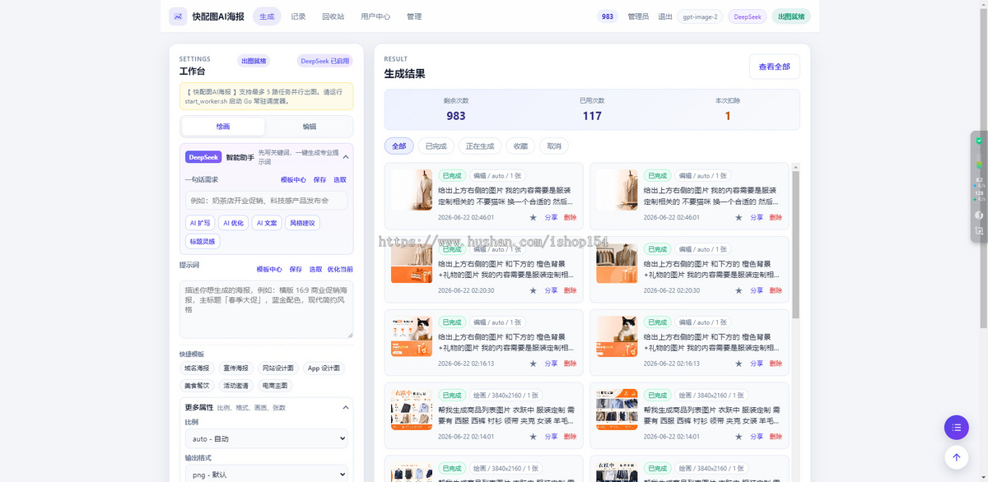988x482 pixels.
Task: Open the 记录 nav tab
Action: point(298,16)
